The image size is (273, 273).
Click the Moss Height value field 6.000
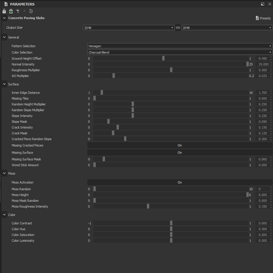coord(263,195)
